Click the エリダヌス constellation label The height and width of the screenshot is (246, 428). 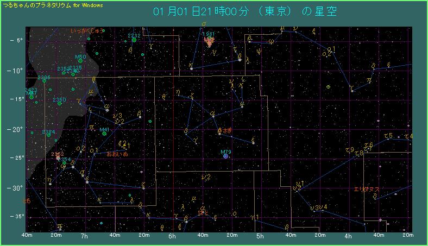(x=367, y=189)
